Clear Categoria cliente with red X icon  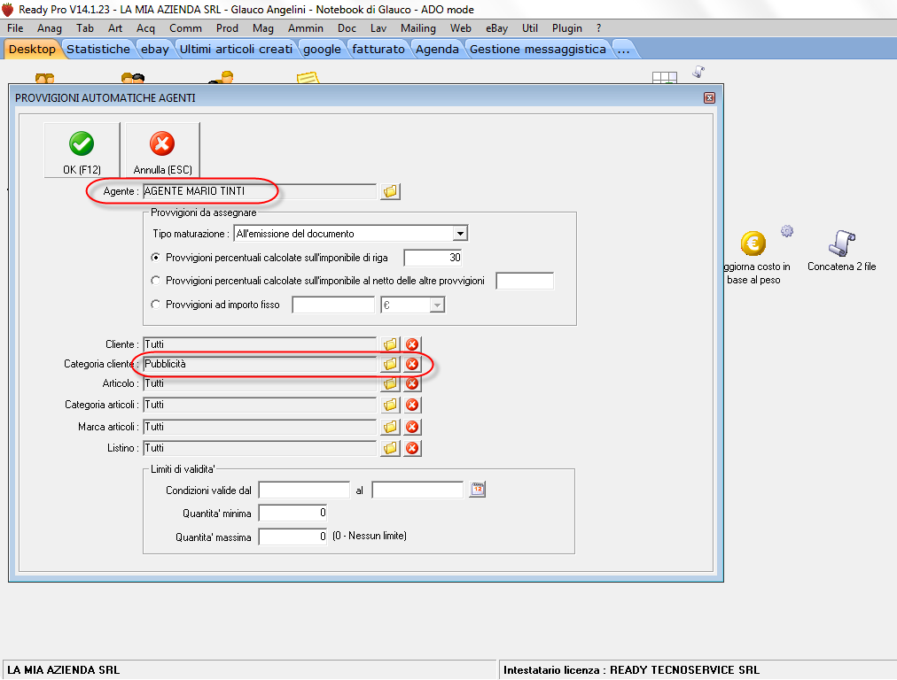pyautogui.click(x=412, y=364)
